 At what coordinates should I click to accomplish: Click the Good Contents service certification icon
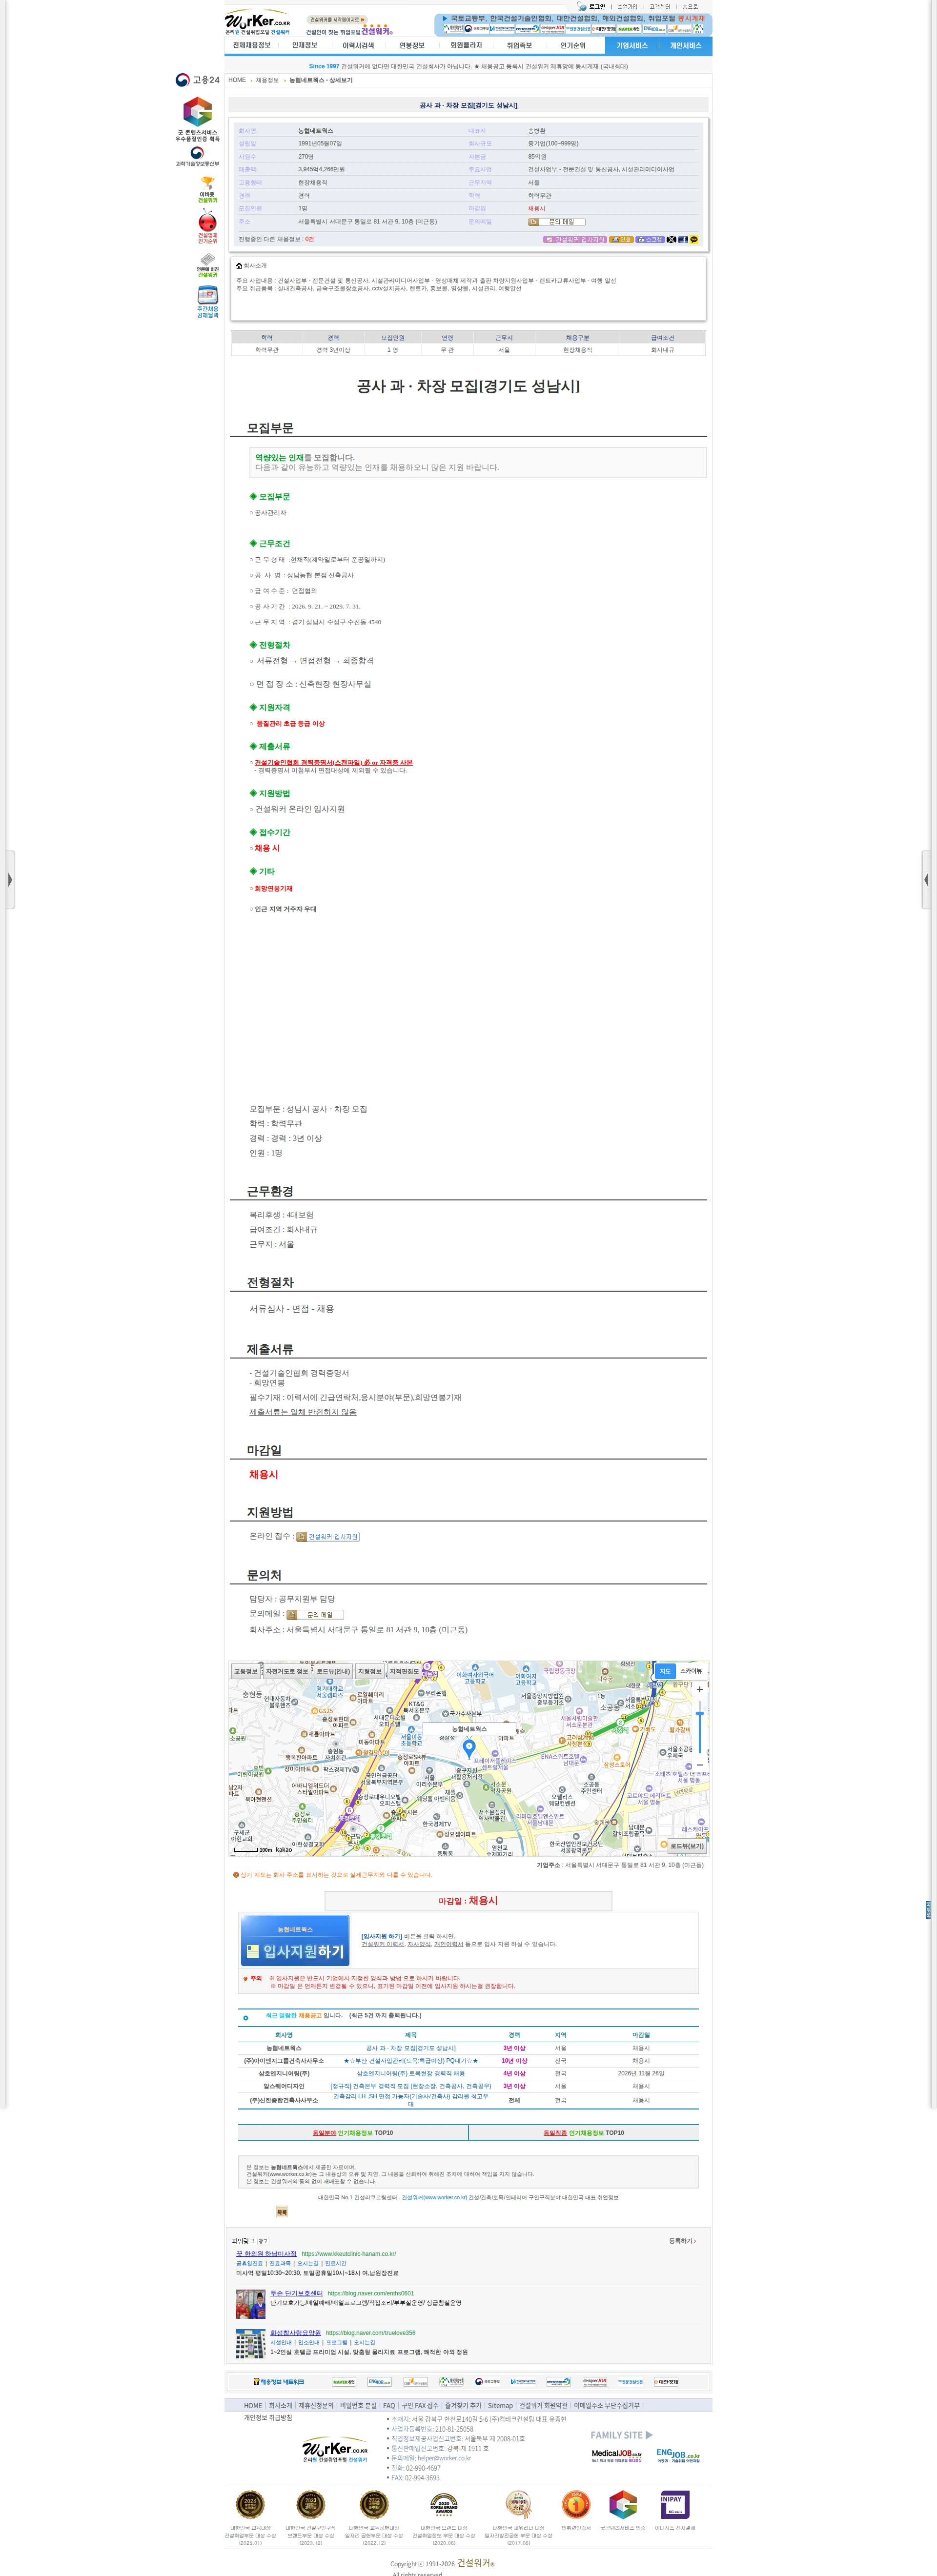pos(198,119)
